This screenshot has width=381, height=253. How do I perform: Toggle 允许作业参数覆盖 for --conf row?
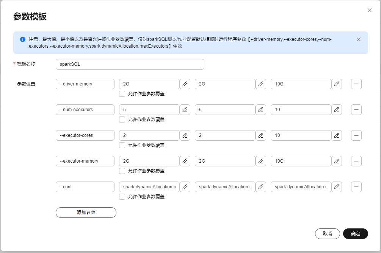[122, 197]
